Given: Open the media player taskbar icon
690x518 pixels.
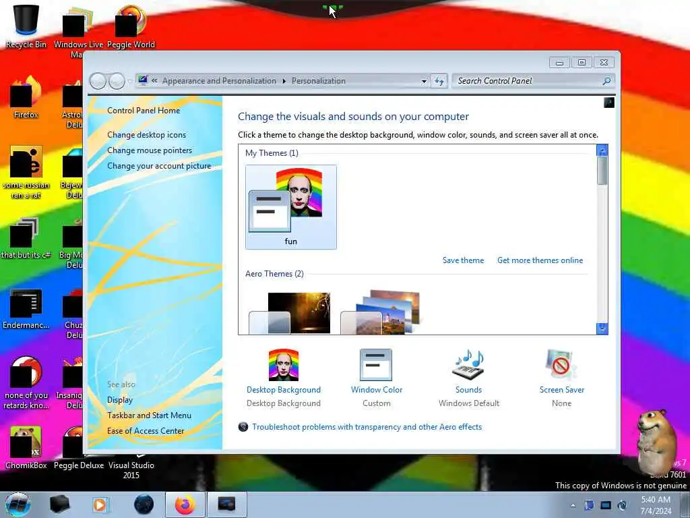Looking at the screenshot, I should click(x=100, y=505).
